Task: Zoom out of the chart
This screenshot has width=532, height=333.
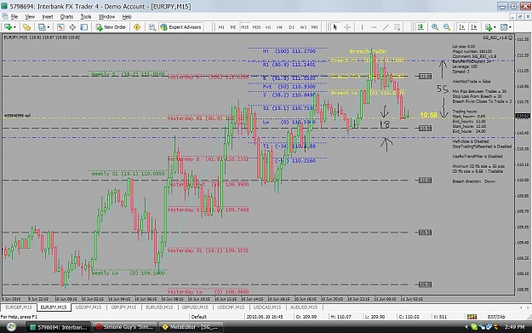Action: pyautogui.click(x=447, y=27)
